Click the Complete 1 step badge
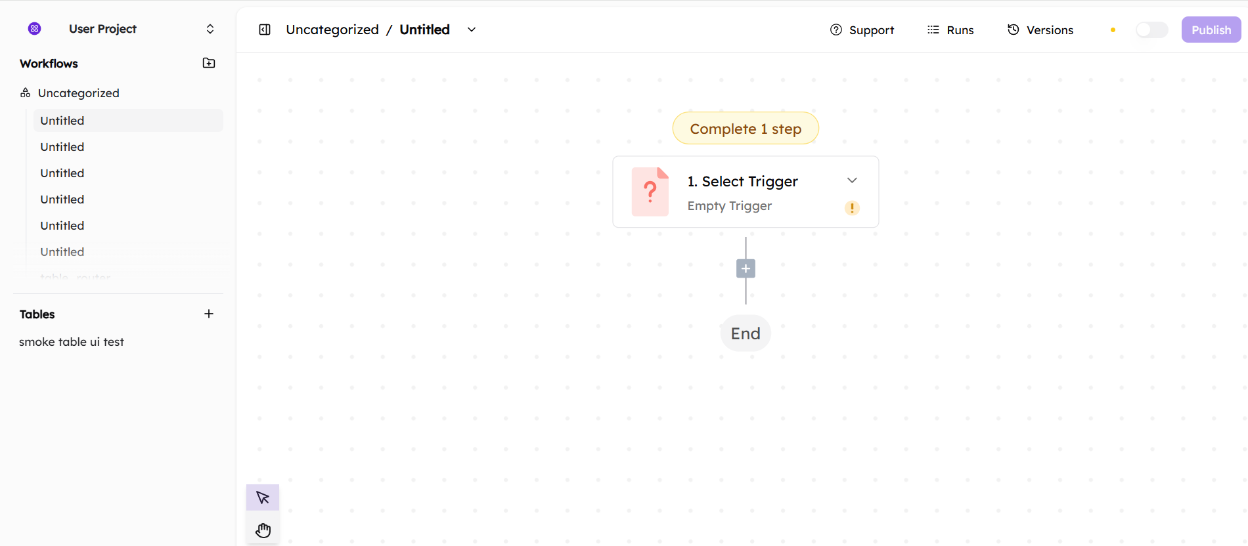This screenshot has height=546, width=1248. [746, 129]
